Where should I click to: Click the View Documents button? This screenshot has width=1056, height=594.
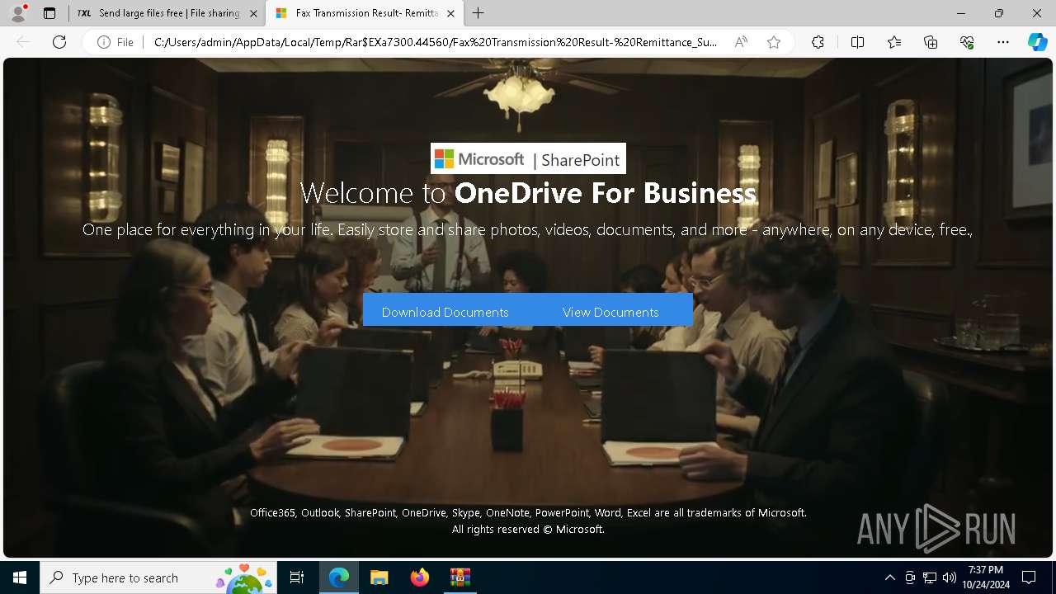[610, 312]
